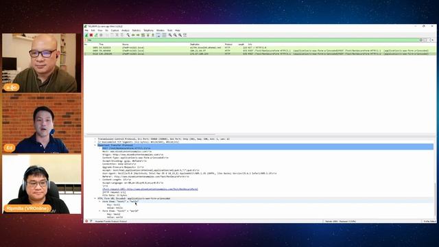This screenshot has width=439, height=247.
Task: Collapse Form item text2 world node
Action: [x=99, y=211]
